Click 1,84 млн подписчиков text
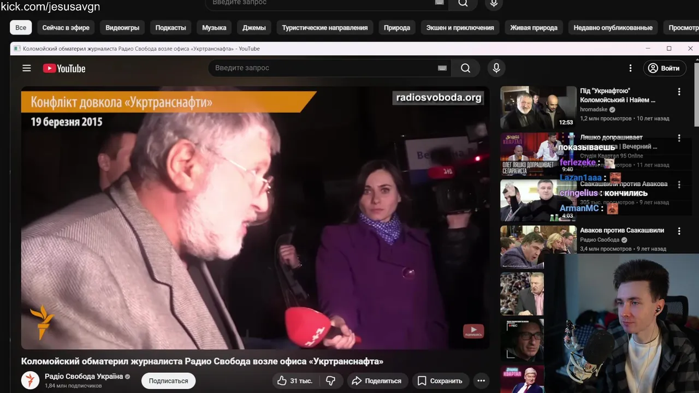The height and width of the screenshot is (393, 699). (73, 386)
